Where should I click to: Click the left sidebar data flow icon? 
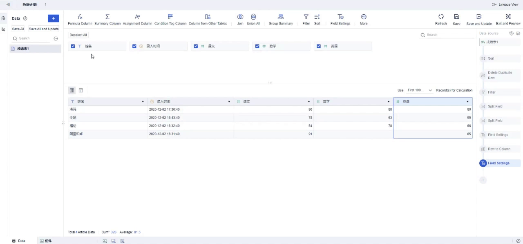(3, 18)
